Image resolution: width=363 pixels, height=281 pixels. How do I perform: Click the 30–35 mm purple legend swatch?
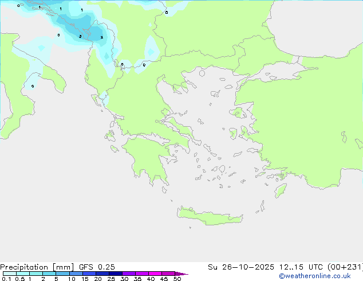[128, 274]
